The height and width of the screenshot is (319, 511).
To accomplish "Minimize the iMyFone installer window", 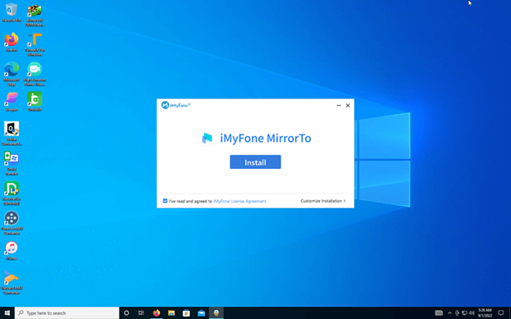I will pos(339,105).
